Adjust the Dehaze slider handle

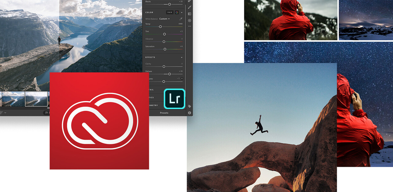(x=169, y=74)
